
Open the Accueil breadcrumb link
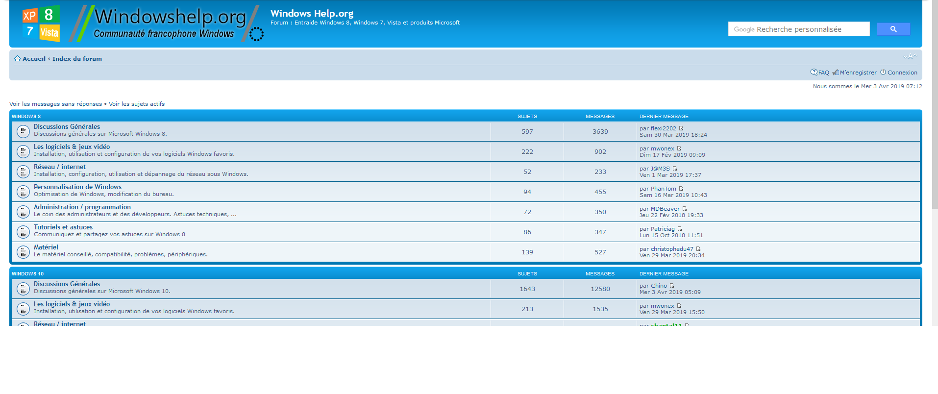[x=34, y=59]
